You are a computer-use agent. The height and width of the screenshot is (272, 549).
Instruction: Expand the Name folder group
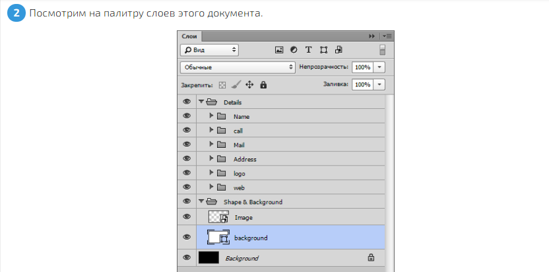point(212,116)
